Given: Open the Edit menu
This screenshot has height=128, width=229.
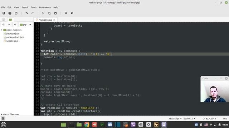Looking at the screenshot, I should click(9, 7).
